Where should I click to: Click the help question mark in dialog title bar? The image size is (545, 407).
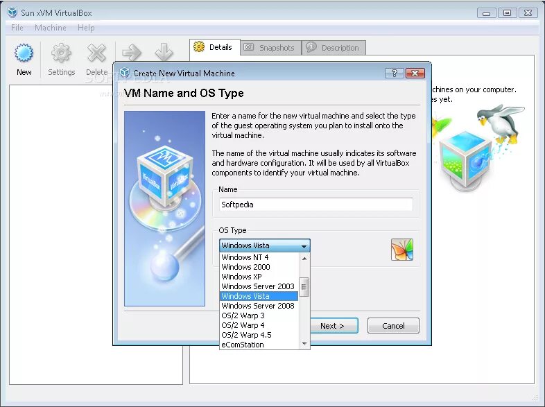[394, 73]
